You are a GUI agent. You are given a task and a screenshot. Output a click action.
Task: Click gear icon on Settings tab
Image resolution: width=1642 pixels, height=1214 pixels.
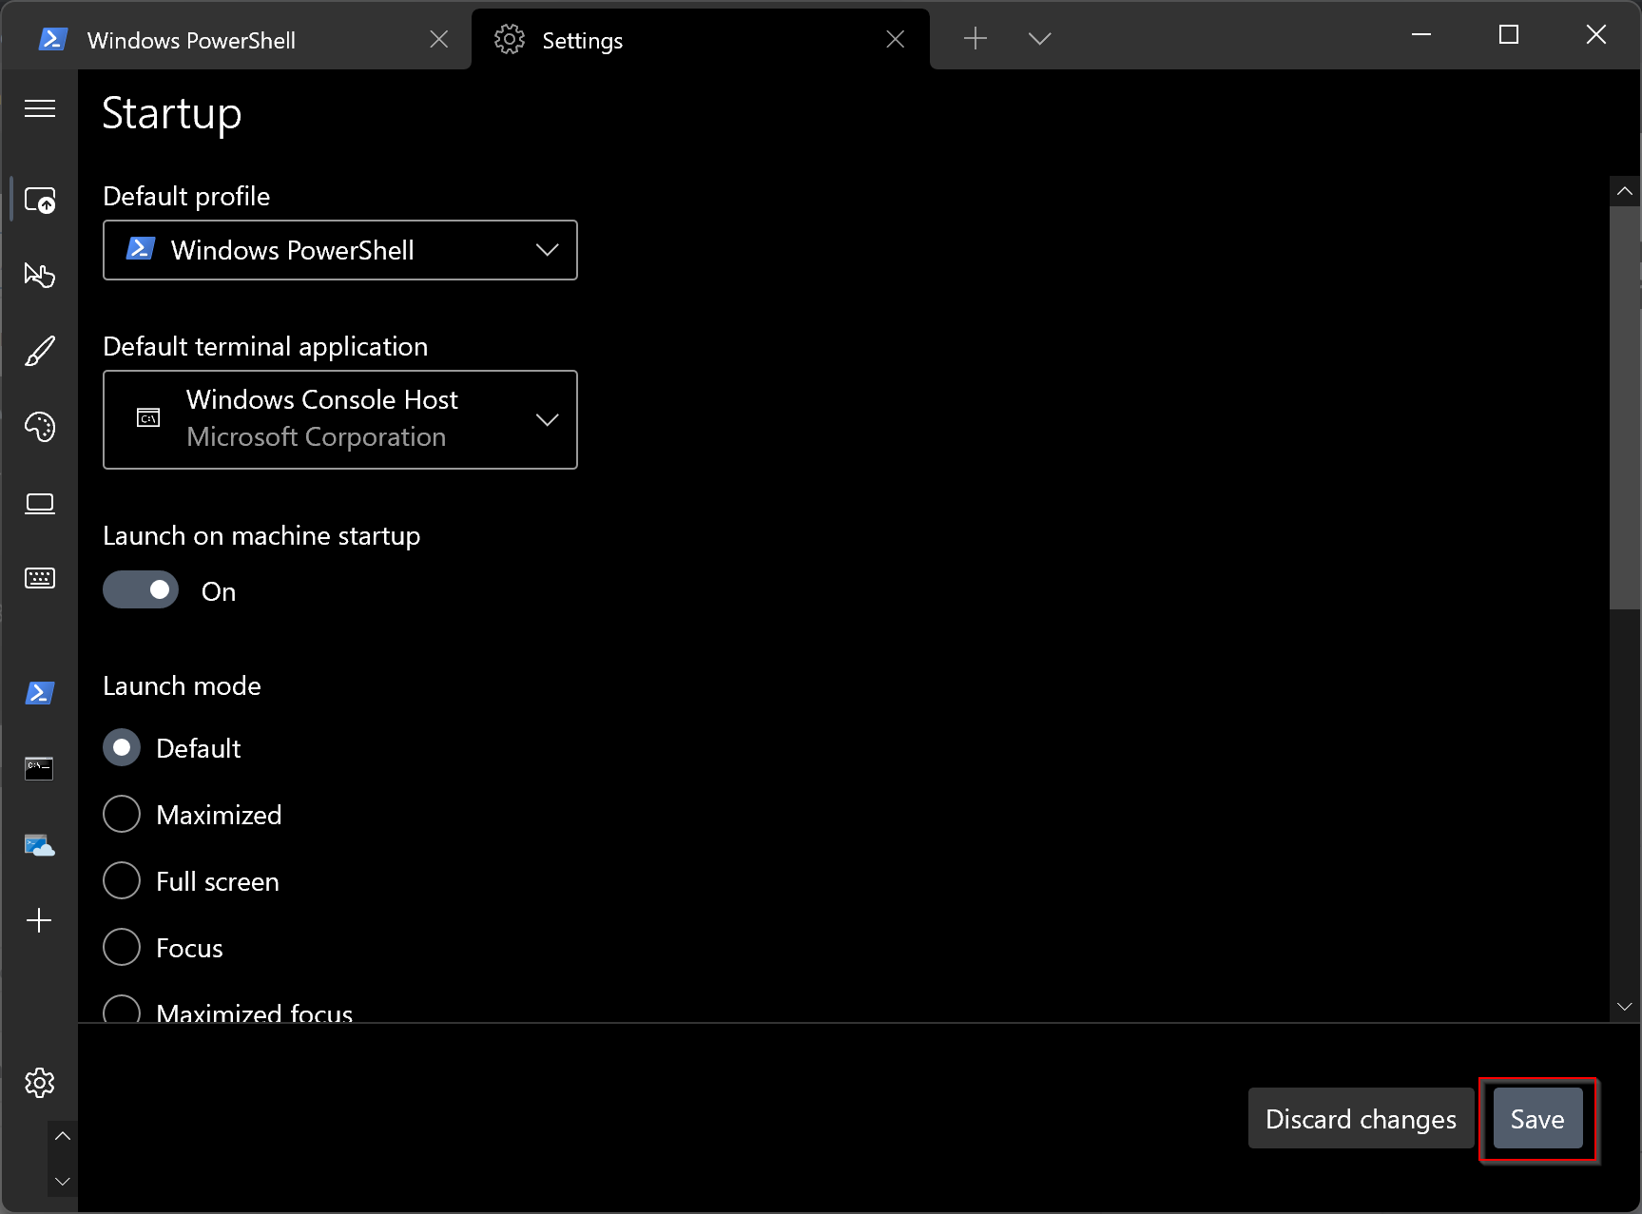[510, 39]
